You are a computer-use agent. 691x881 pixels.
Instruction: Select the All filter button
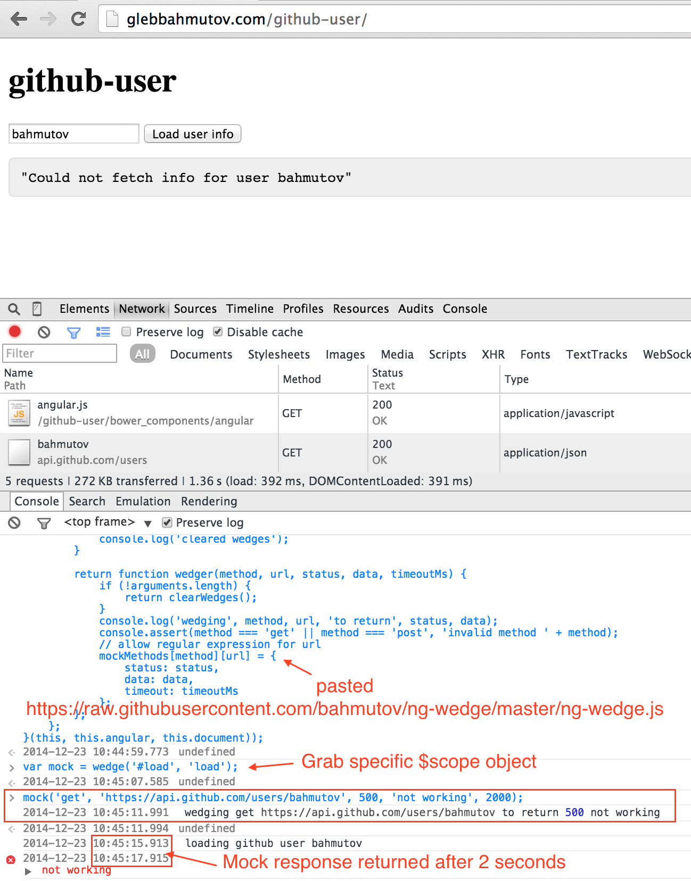point(142,354)
